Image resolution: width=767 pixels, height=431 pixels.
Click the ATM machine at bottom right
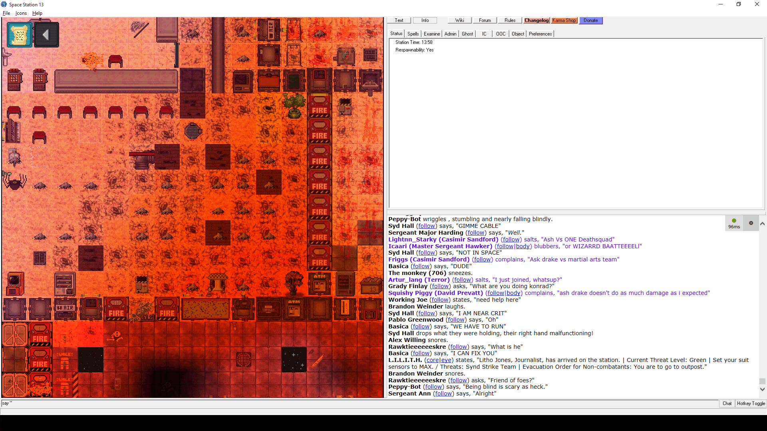pos(319,283)
